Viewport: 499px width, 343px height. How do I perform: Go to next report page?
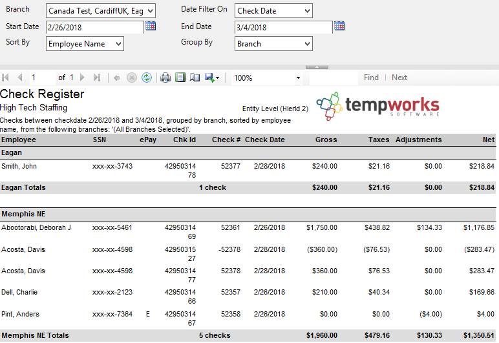(x=83, y=78)
